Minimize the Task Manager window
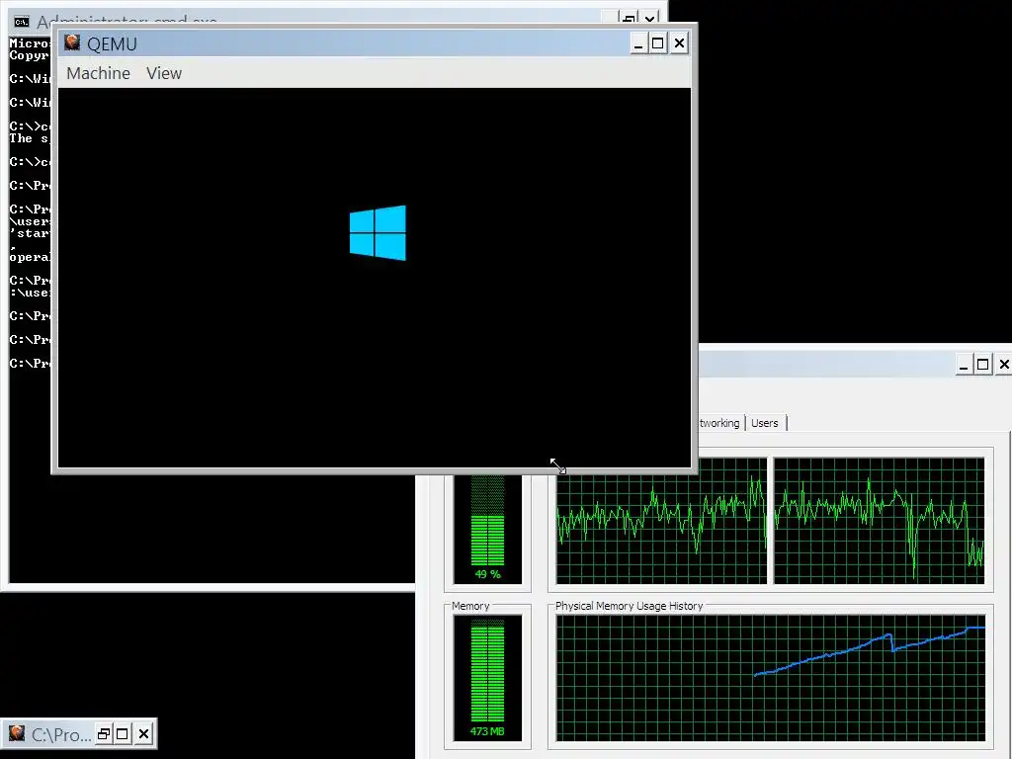Viewport: 1012px width, 759px height. pyautogui.click(x=964, y=365)
